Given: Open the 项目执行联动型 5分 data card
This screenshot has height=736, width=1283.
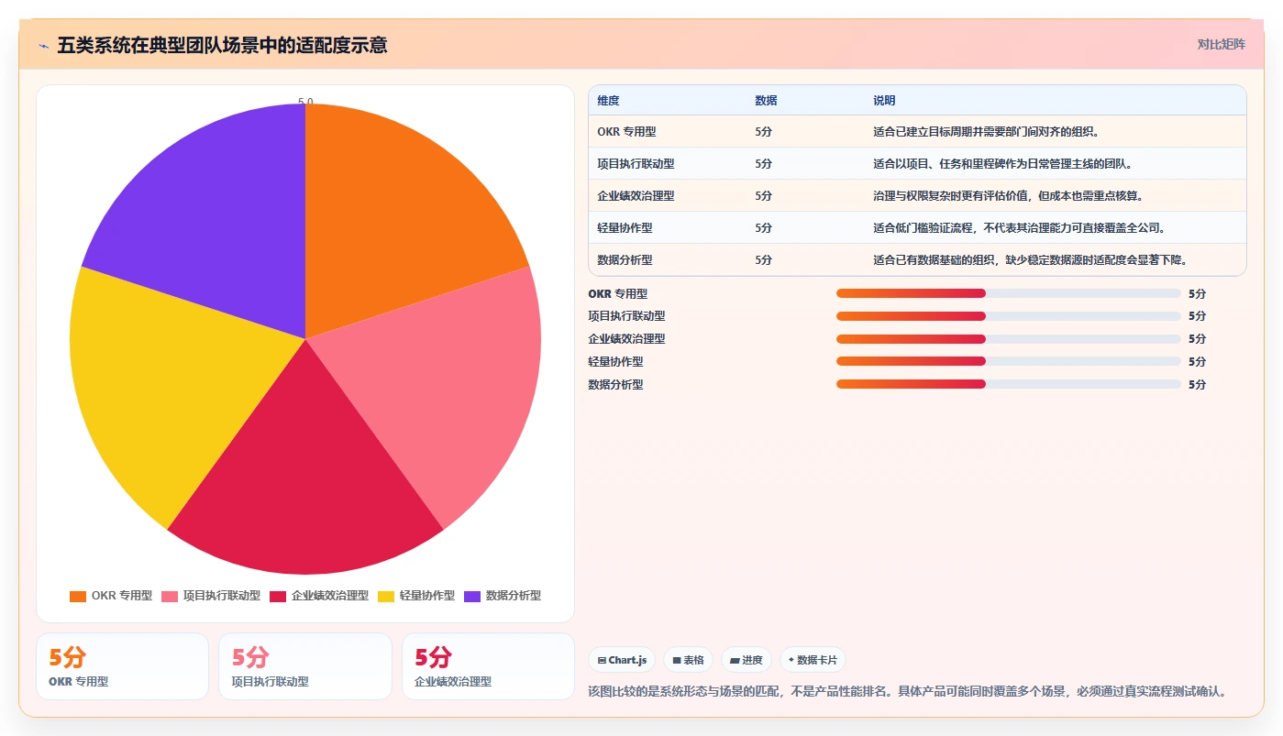Looking at the screenshot, I should click(x=305, y=666).
